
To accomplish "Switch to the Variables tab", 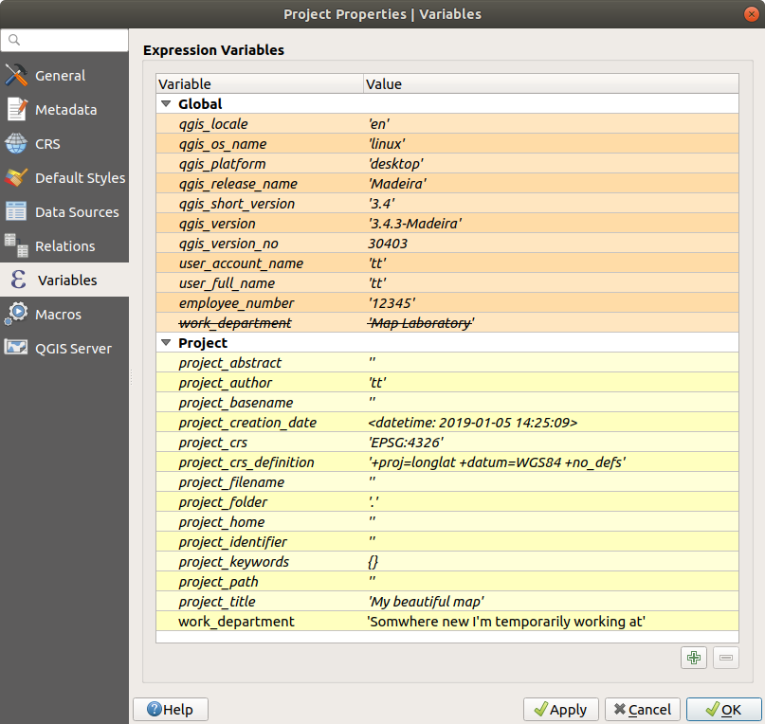I will click(63, 280).
